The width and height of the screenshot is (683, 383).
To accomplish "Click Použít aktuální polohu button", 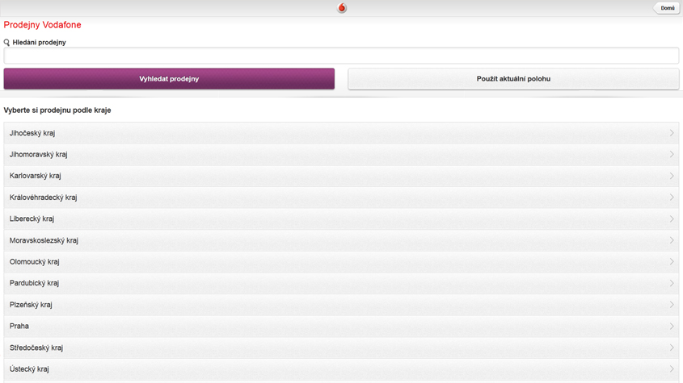I will pos(513,79).
